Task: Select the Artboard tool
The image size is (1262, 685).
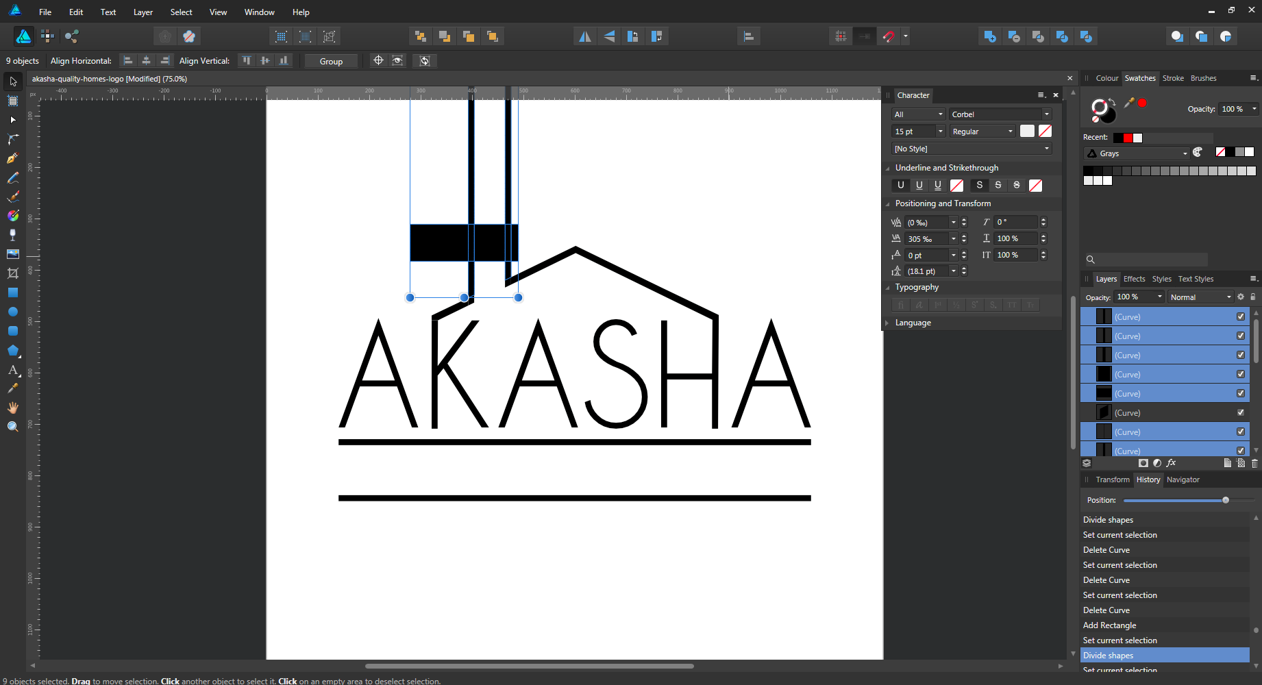Action: tap(13, 101)
